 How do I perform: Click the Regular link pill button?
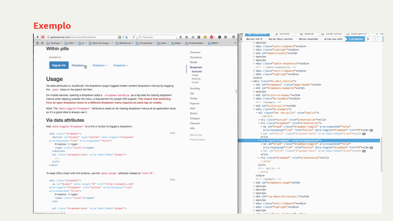(59, 65)
